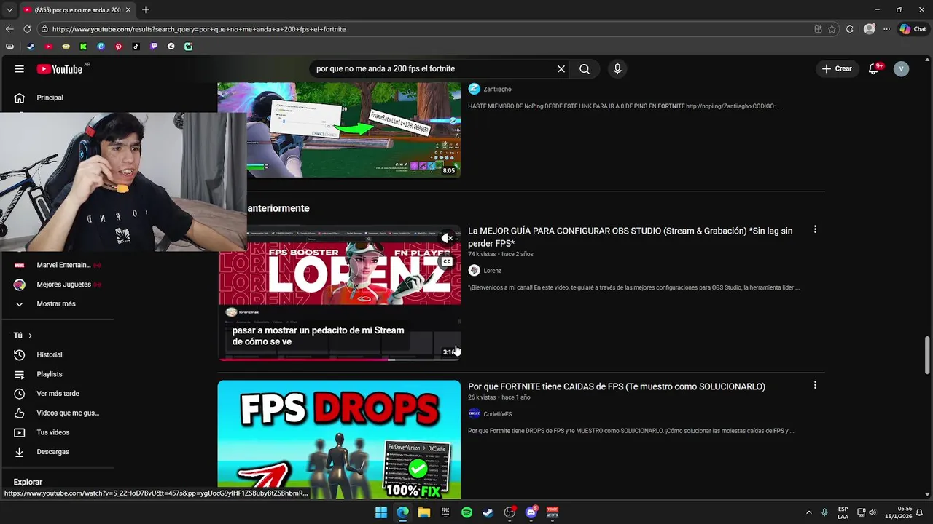Show hidden system tray icons

click(808, 512)
